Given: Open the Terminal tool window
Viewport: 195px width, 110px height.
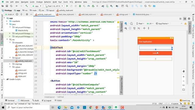Looking at the screenshot, I should tap(10, 101).
